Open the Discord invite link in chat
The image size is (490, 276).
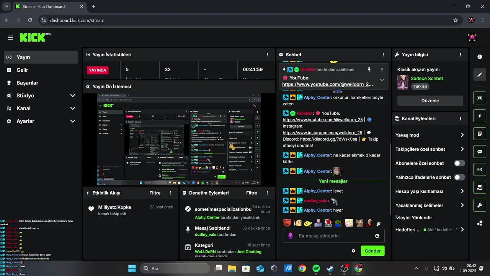pyautogui.click(x=328, y=139)
